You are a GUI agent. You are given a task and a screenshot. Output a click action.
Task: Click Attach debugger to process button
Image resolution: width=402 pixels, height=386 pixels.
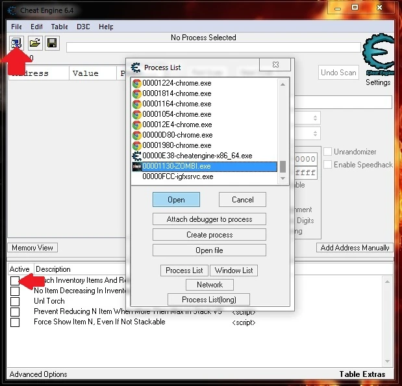(x=209, y=219)
